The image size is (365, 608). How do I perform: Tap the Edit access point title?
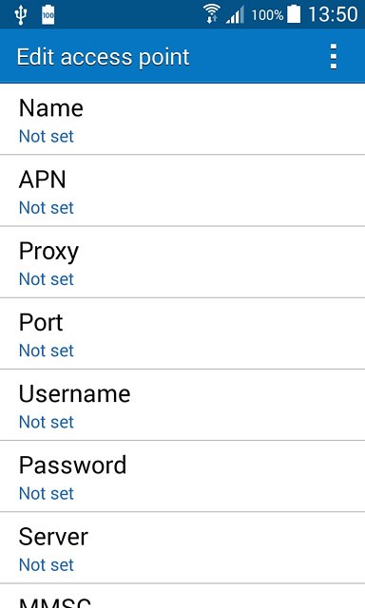(x=104, y=57)
